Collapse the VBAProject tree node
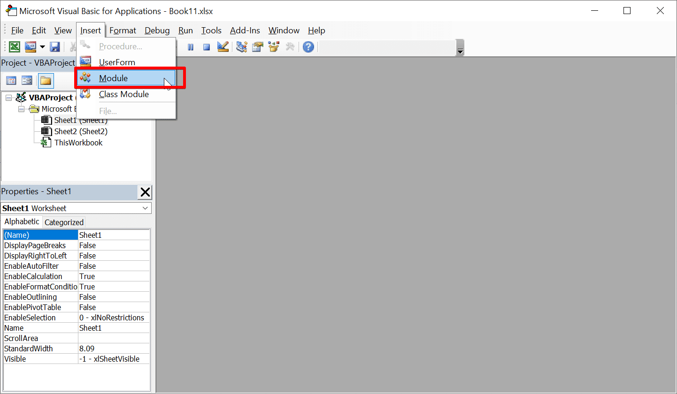The height and width of the screenshot is (394, 677). coord(8,98)
